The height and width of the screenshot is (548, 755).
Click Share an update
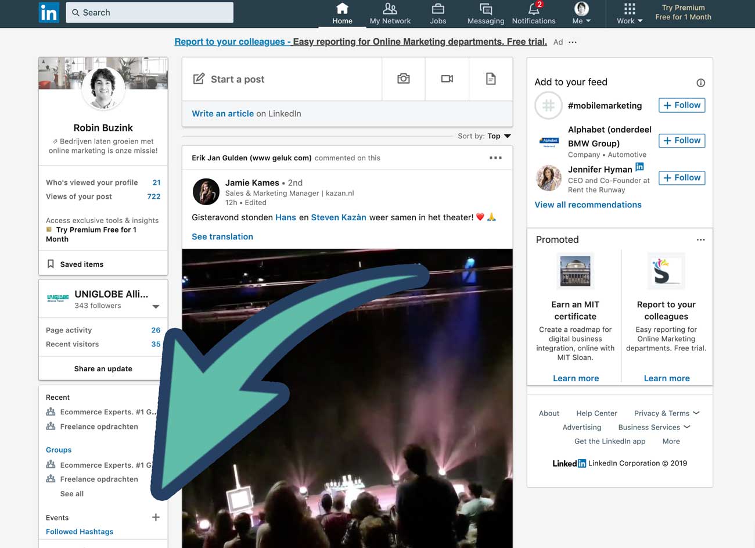tap(103, 368)
